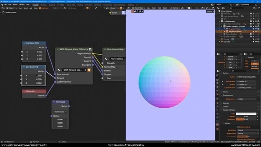Image resolution: width=261 pixels, height=147 pixels.
Task: Open the Render properties tab icon
Action: pos(217,80)
